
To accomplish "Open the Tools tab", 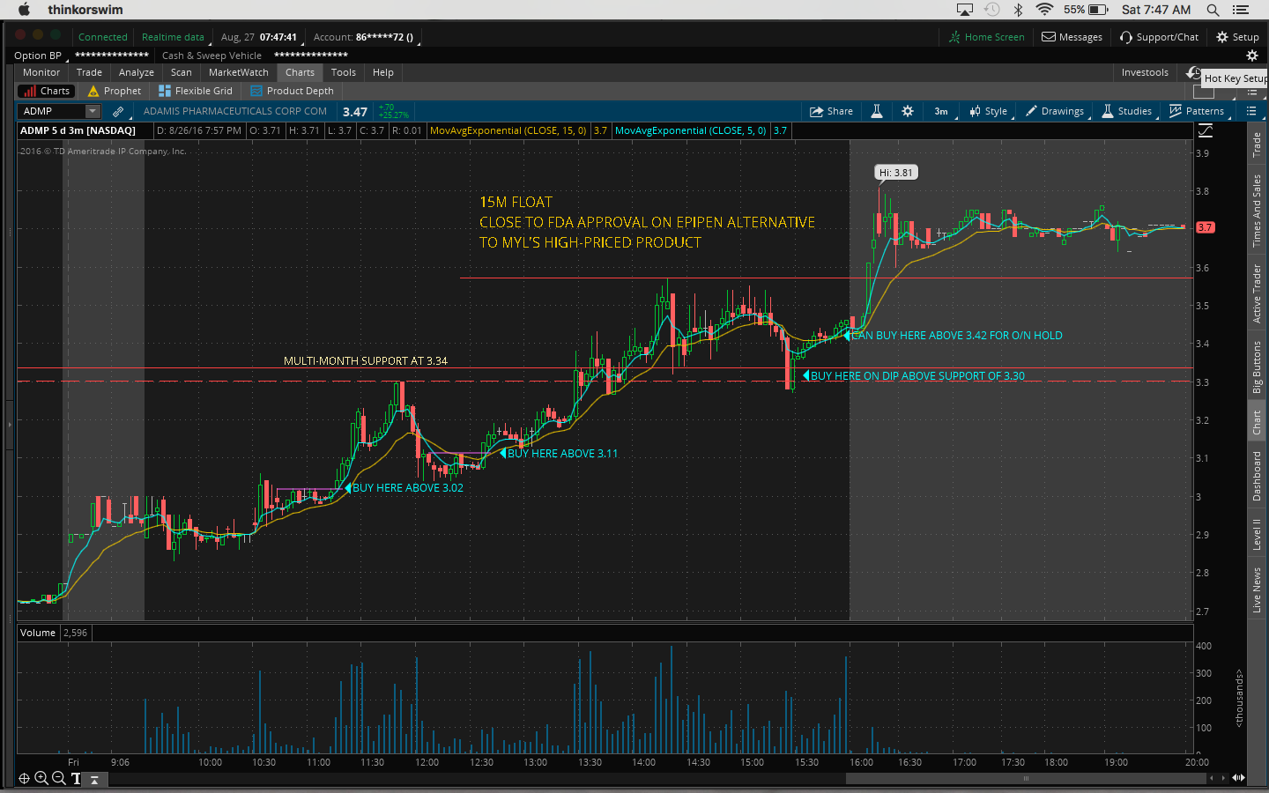I will click(344, 72).
